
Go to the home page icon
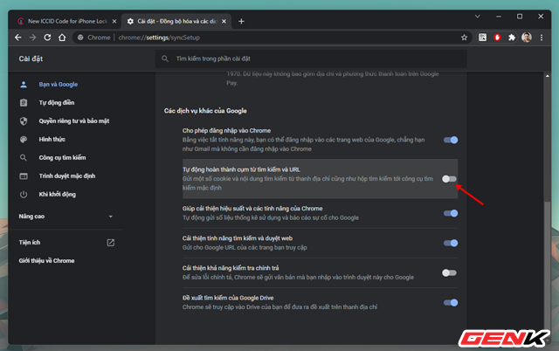[62, 38]
